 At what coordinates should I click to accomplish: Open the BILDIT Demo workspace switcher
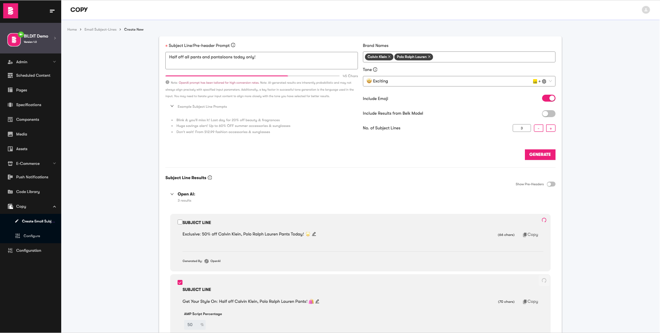click(31, 38)
